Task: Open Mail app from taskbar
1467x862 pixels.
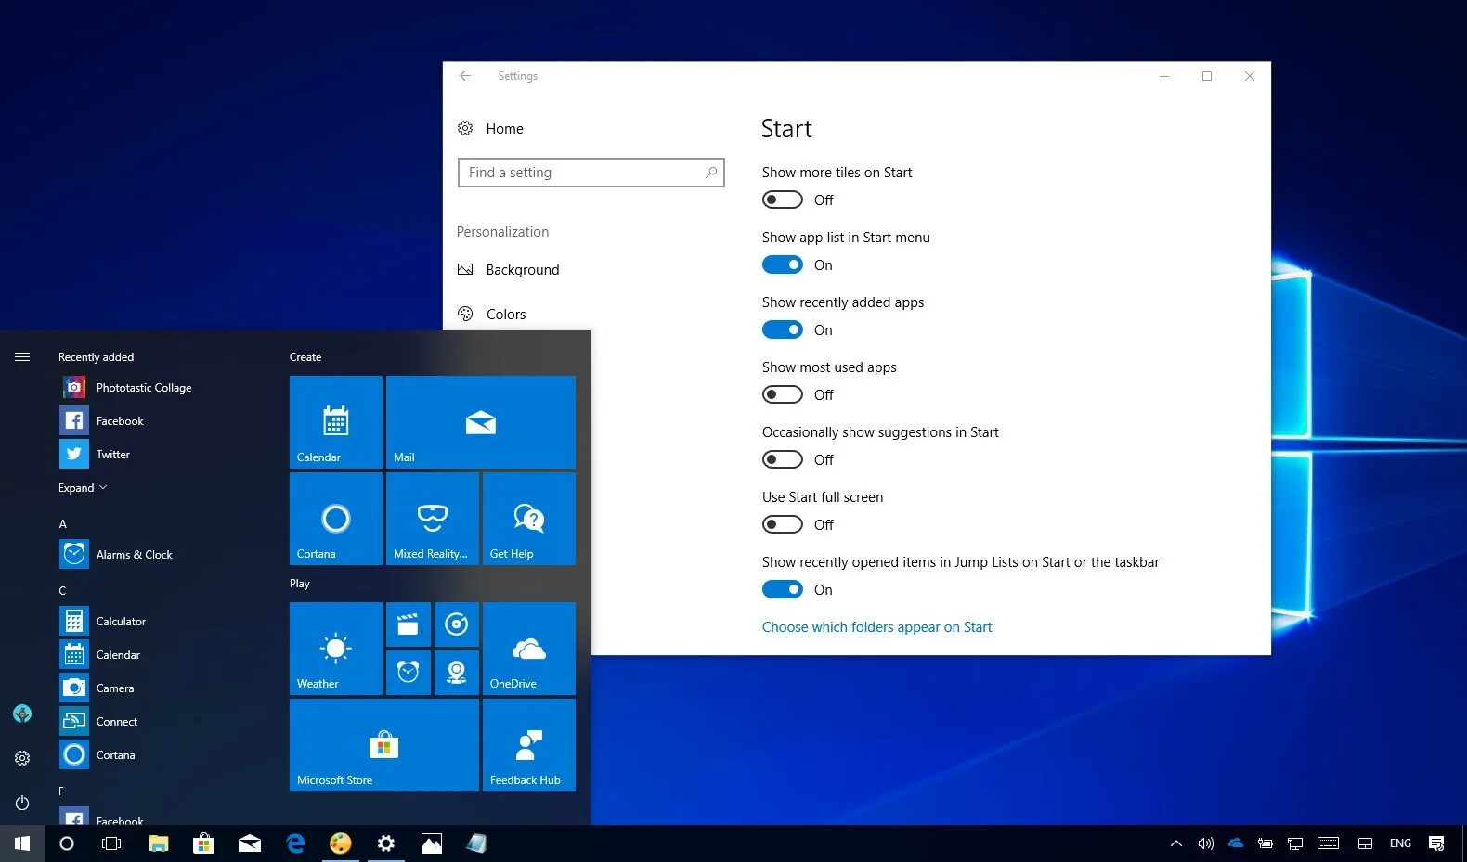Action: click(x=250, y=843)
